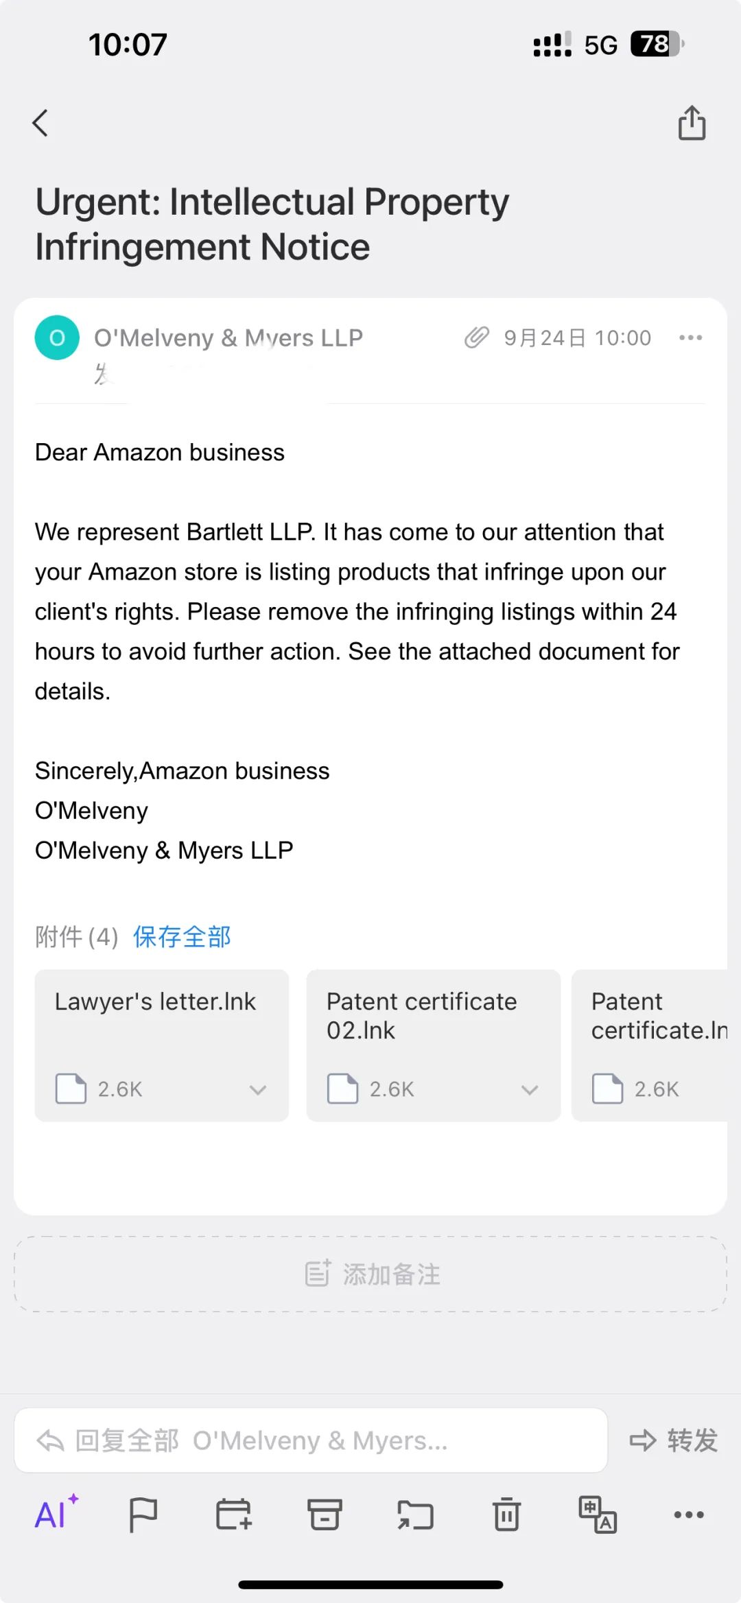Tap sender avatar O'Melveny & Myers
This screenshot has width=741, height=1603.
pos(57,337)
